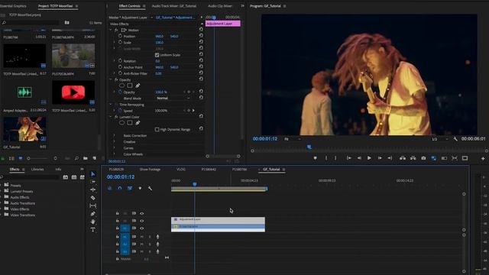Screen dimensions: 489x275
Task: Open the Blend Mode dropdown
Action: [x=173, y=99]
